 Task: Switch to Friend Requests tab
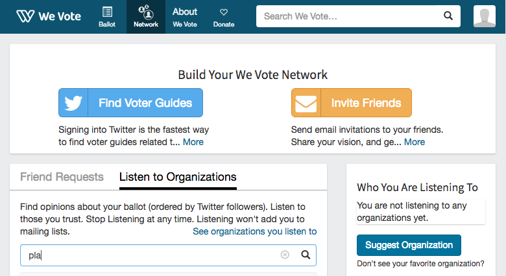62,177
